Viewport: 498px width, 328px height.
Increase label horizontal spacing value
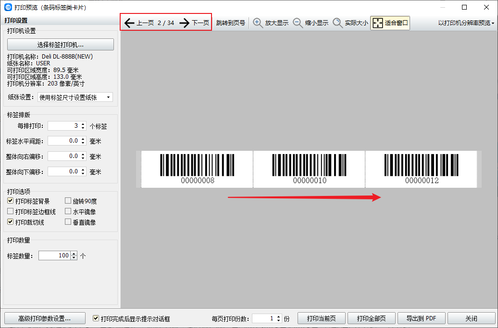83,139
